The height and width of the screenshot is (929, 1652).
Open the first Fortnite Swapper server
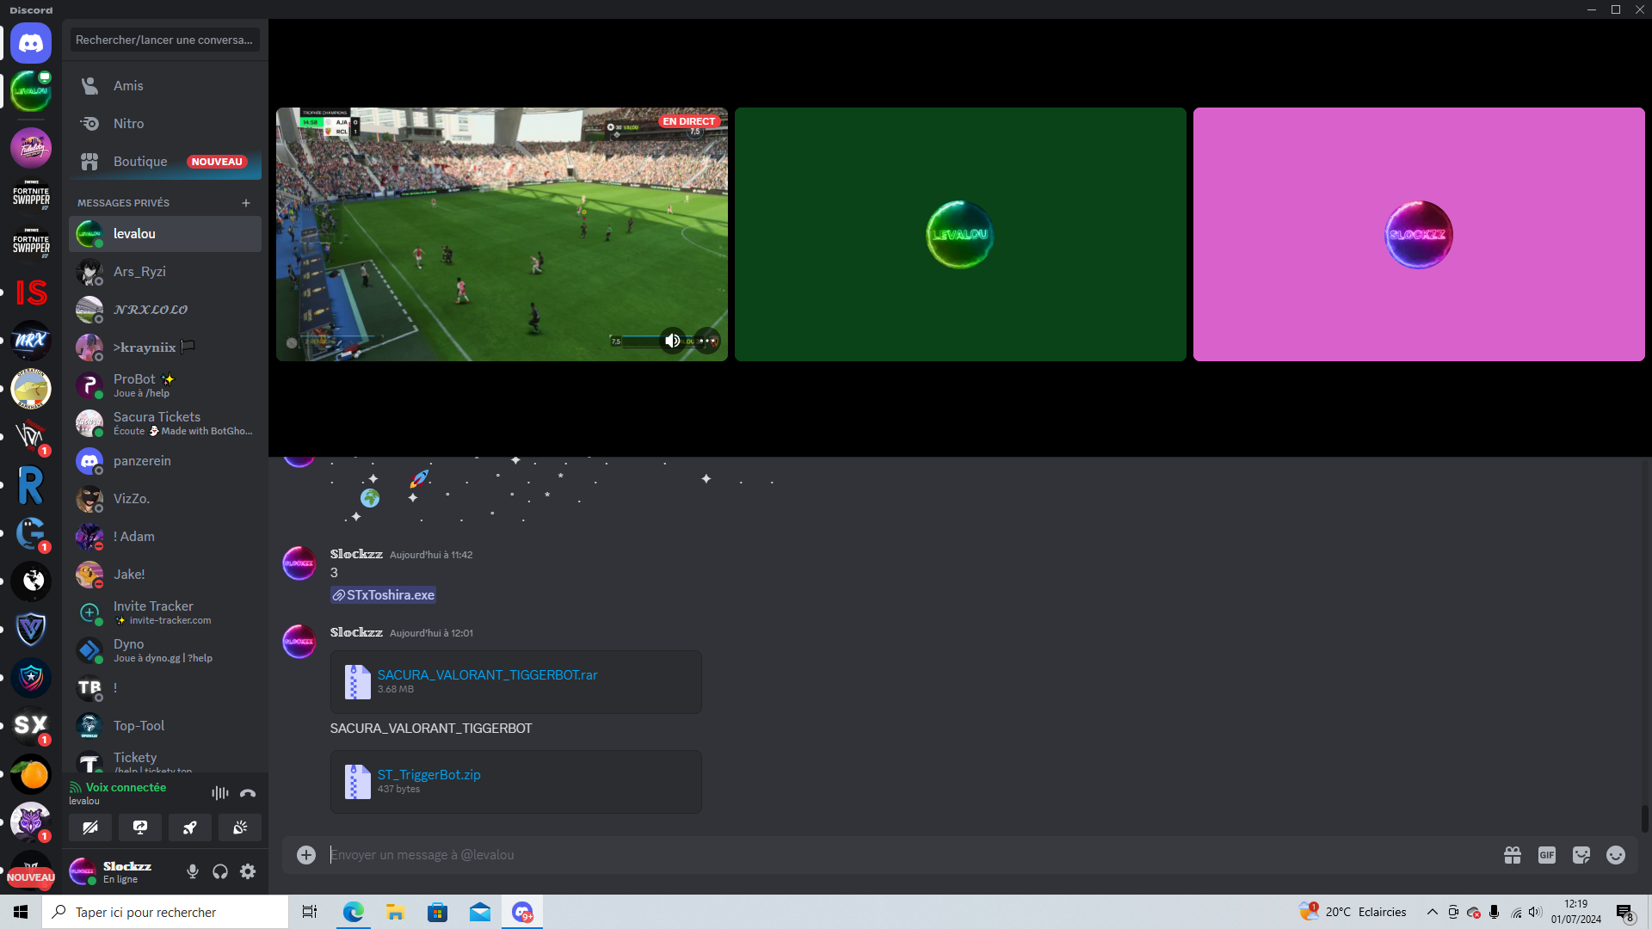(x=31, y=196)
